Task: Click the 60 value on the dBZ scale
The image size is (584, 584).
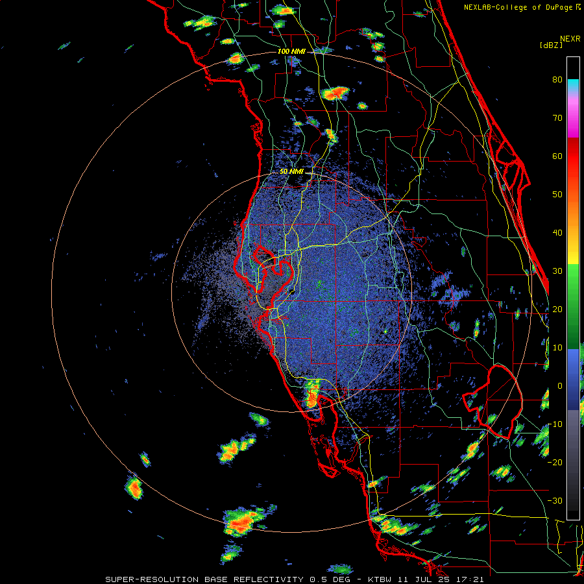Action: (x=557, y=156)
